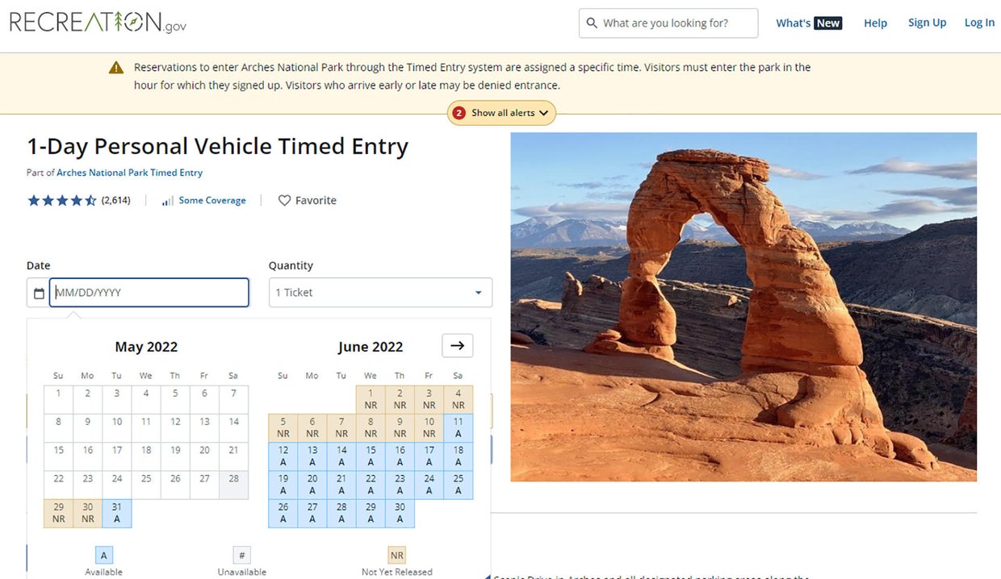This screenshot has height=579, width=1001.
Task: Click the Sign Up link
Action: point(927,23)
